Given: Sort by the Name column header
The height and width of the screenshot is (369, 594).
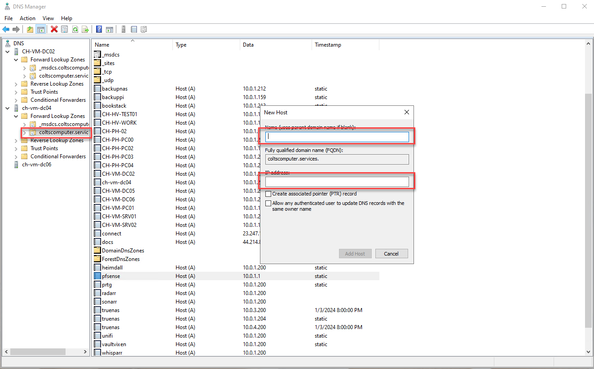Looking at the screenshot, I should click(132, 45).
